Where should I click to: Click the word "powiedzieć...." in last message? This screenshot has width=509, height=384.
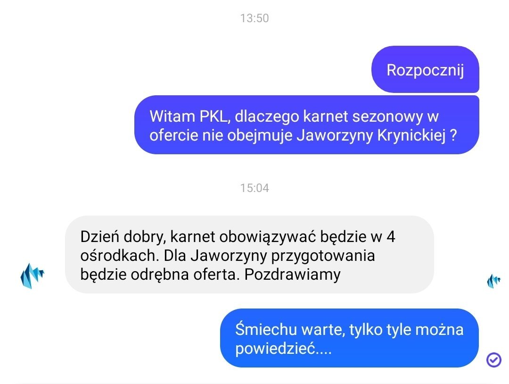click(283, 349)
